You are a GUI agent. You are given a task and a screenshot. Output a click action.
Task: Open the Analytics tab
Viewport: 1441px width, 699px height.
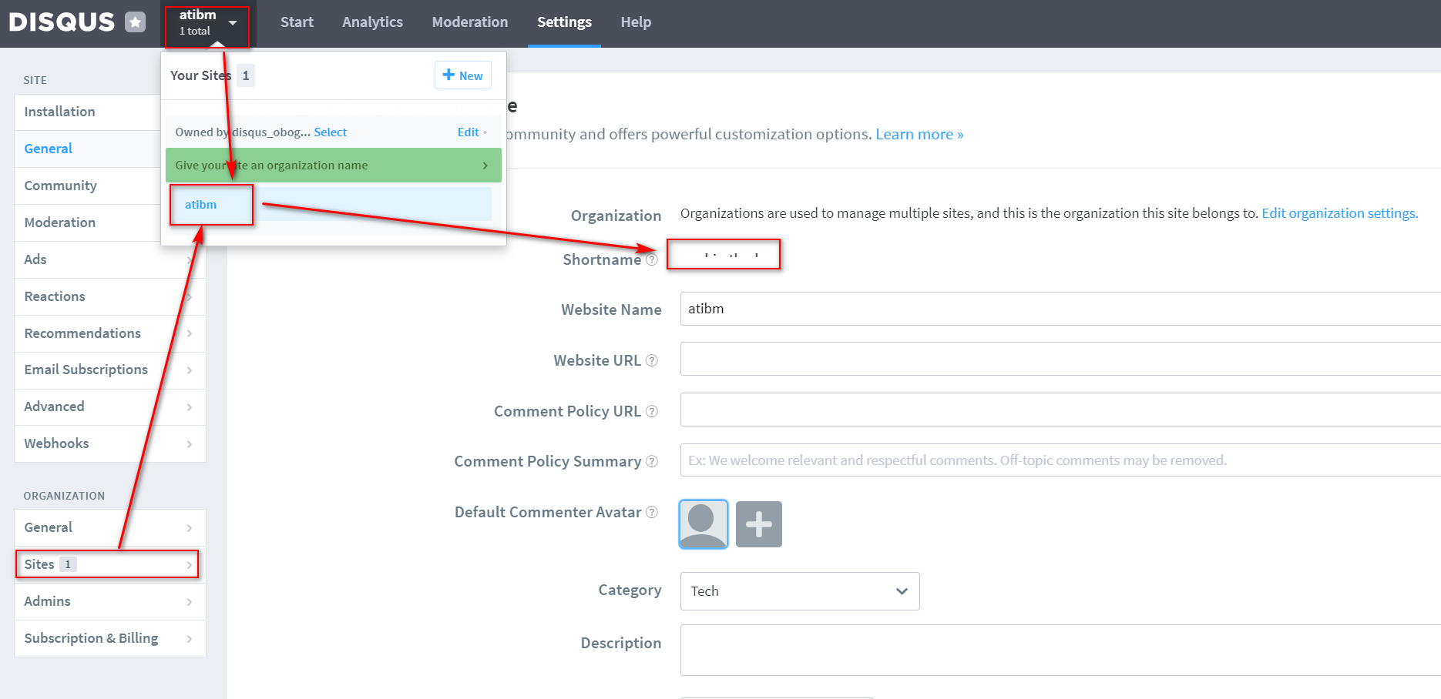pyautogui.click(x=372, y=22)
